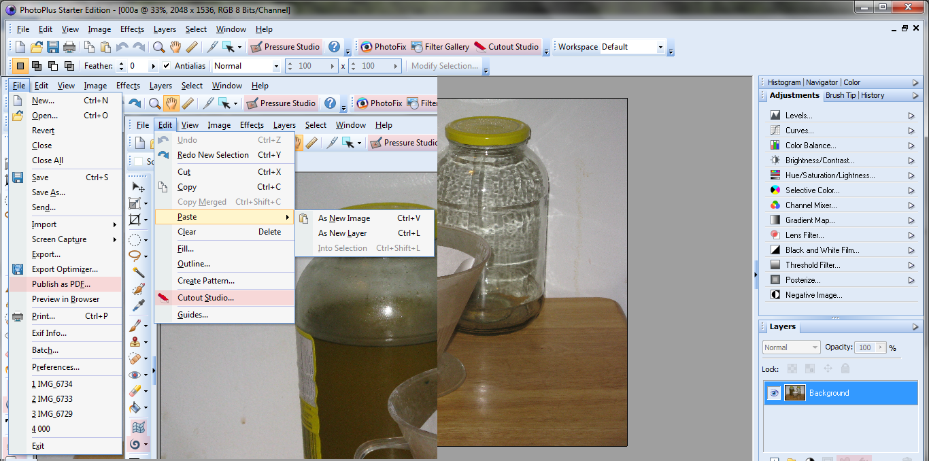
Task: Select the Lasso selection tool
Action: tap(136, 256)
